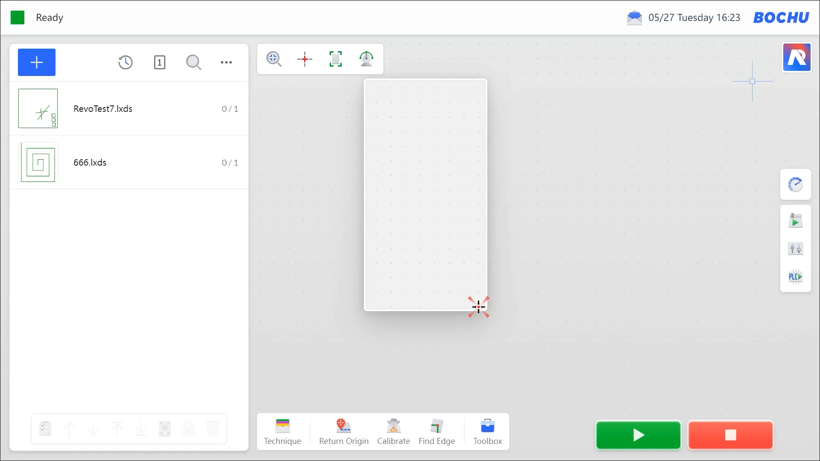The height and width of the screenshot is (461, 820).
Task: Click the date and time display
Action: [x=694, y=18]
